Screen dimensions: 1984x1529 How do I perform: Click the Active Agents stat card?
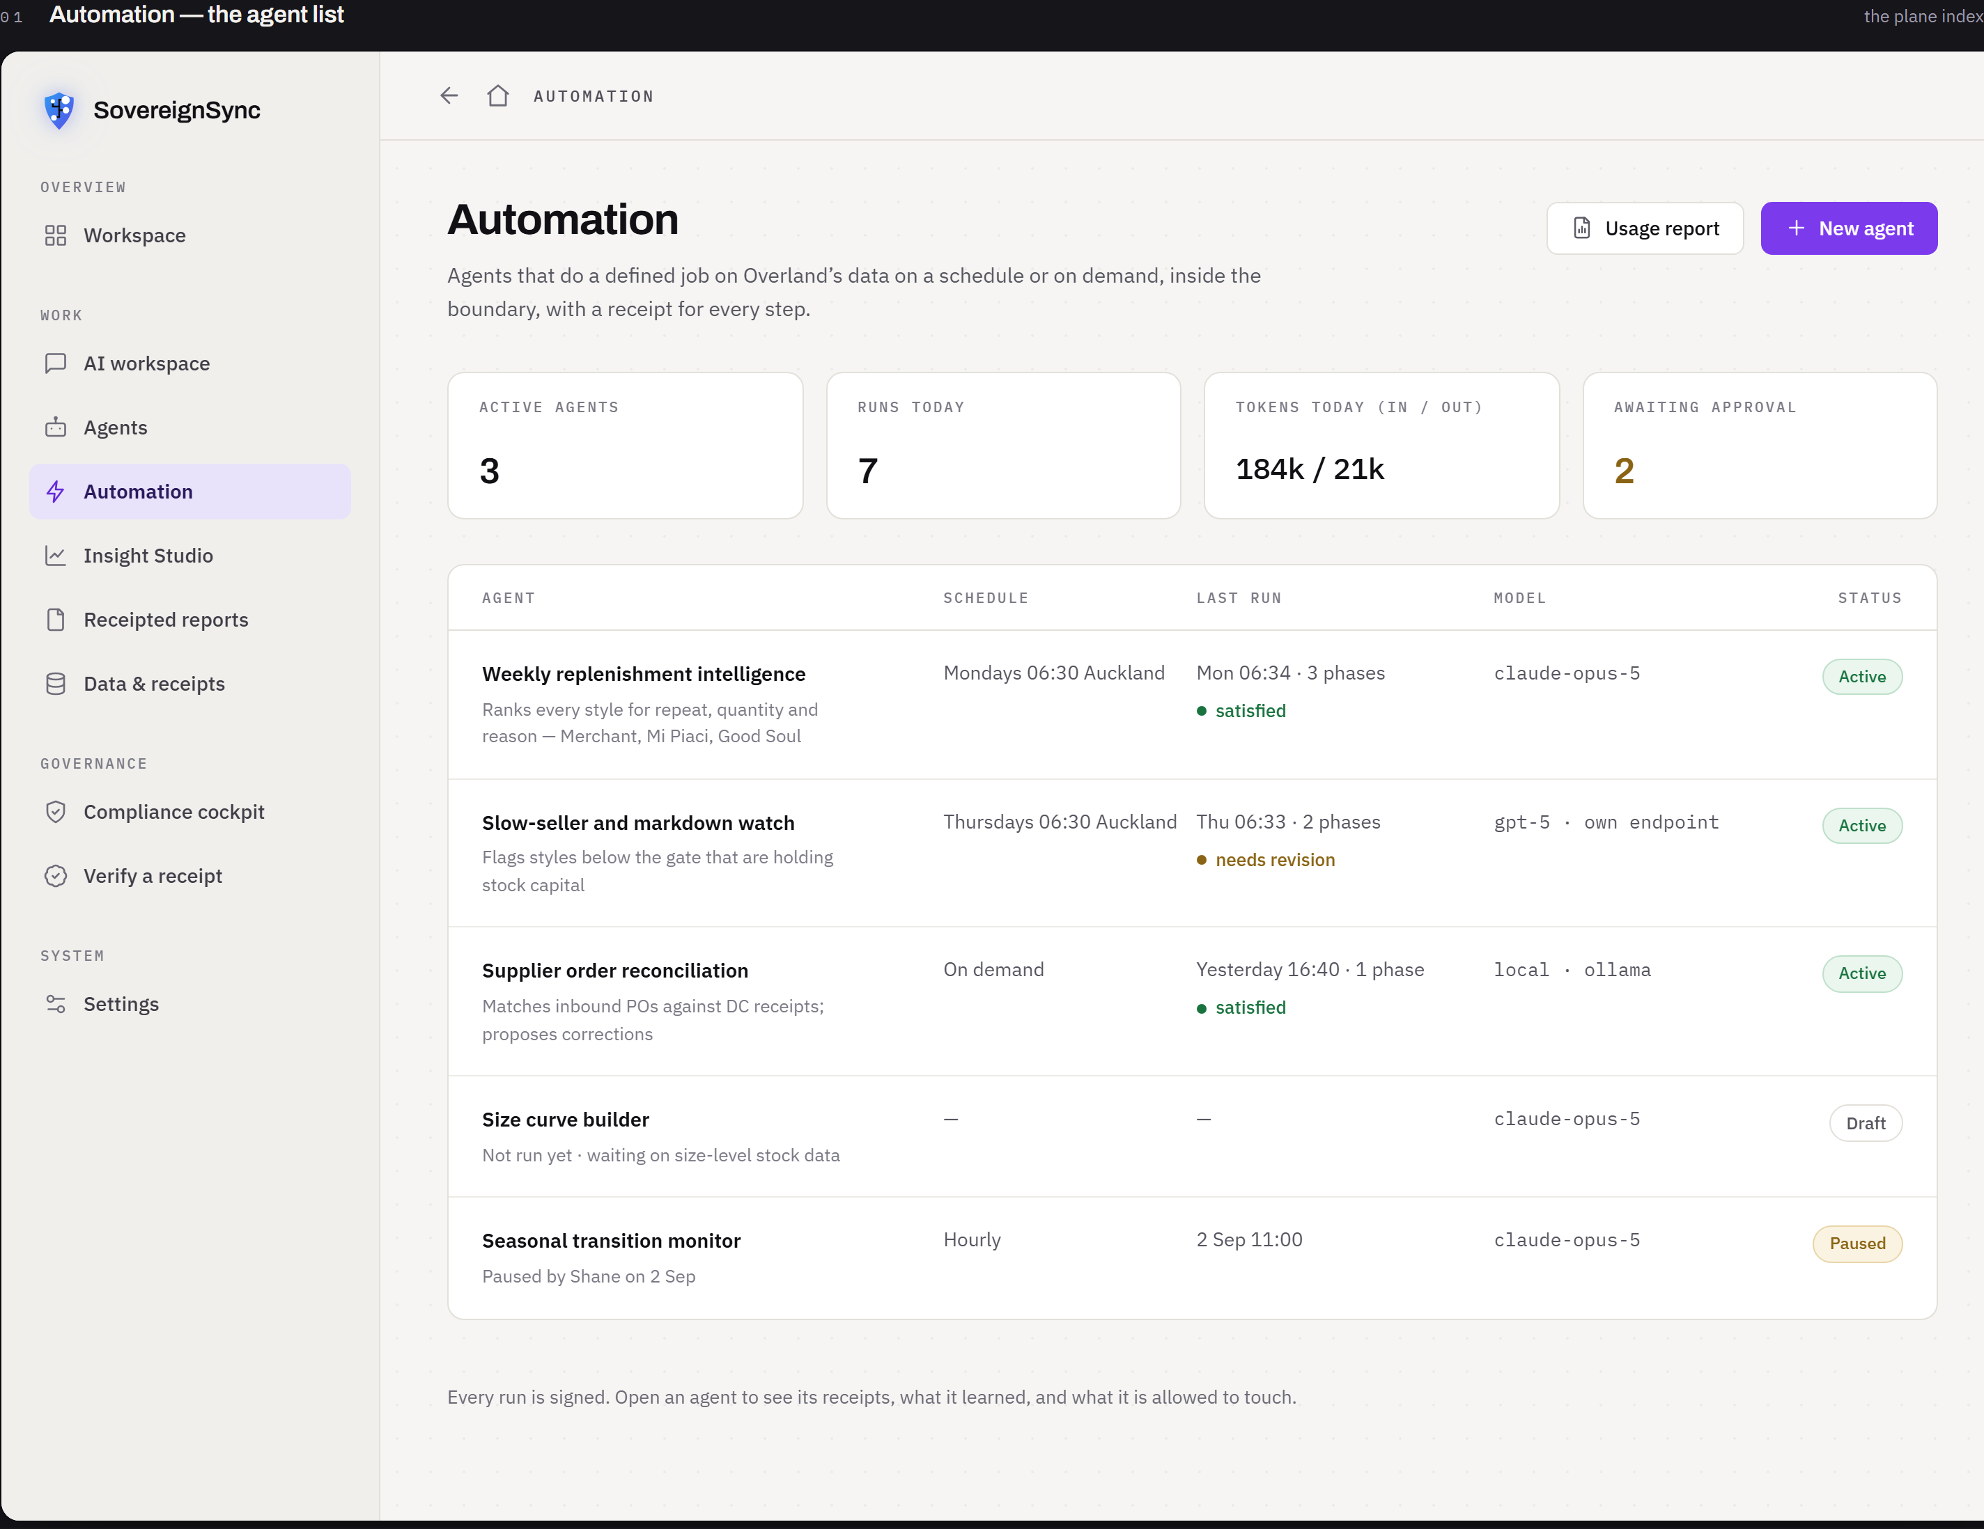625,446
